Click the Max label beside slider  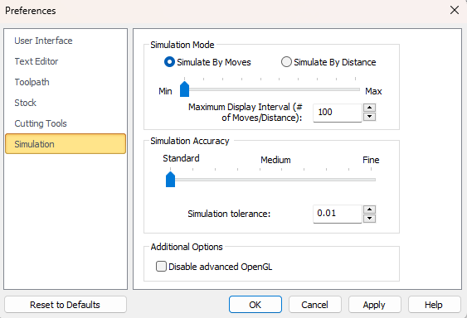[373, 91]
